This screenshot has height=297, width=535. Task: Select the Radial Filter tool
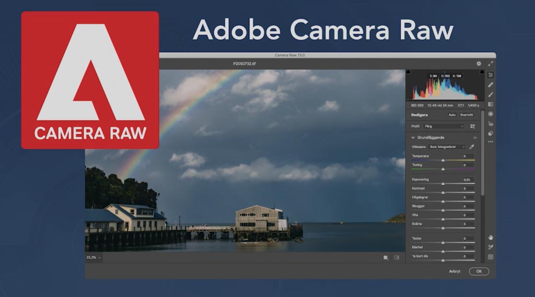pos(491,114)
